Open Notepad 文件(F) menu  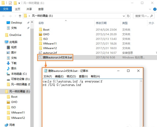[48, 76]
